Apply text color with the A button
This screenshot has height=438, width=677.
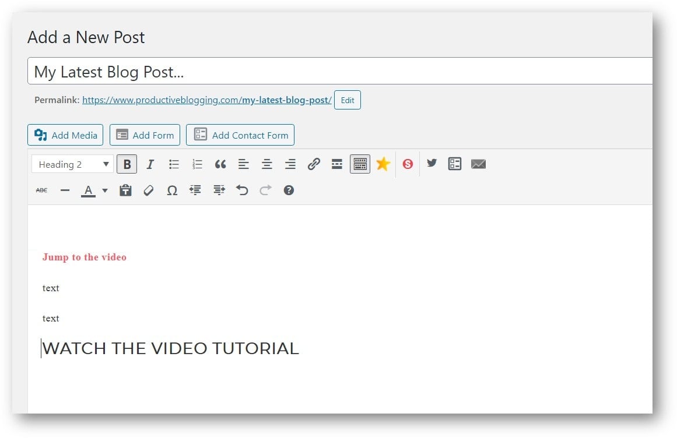[88, 190]
